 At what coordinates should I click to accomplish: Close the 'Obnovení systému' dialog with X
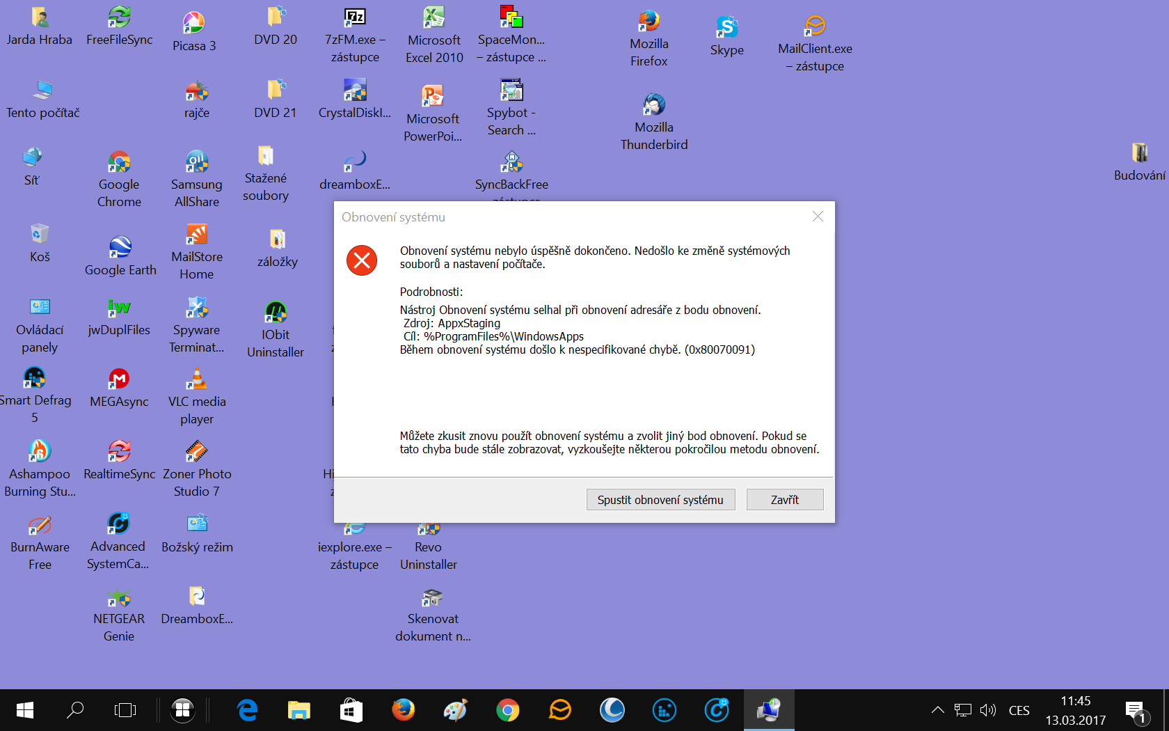pyautogui.click(x=818, y=217)
